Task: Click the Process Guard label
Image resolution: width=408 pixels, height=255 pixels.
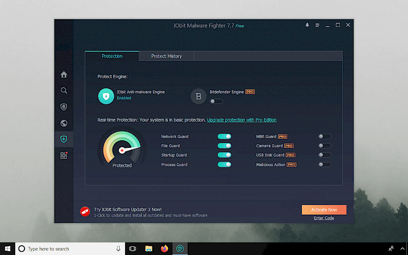Action: point(174,165)
